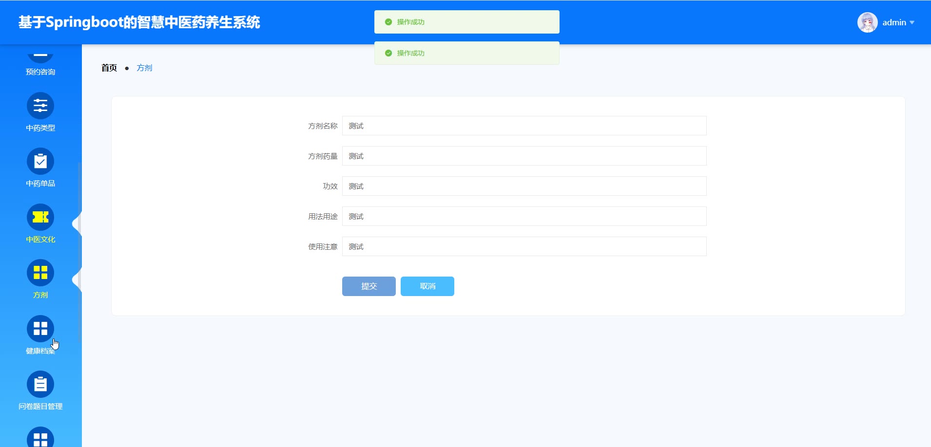Expand the admin dropdown arrow
Viewport: 931px width, 447px height.
click(912, 22)
